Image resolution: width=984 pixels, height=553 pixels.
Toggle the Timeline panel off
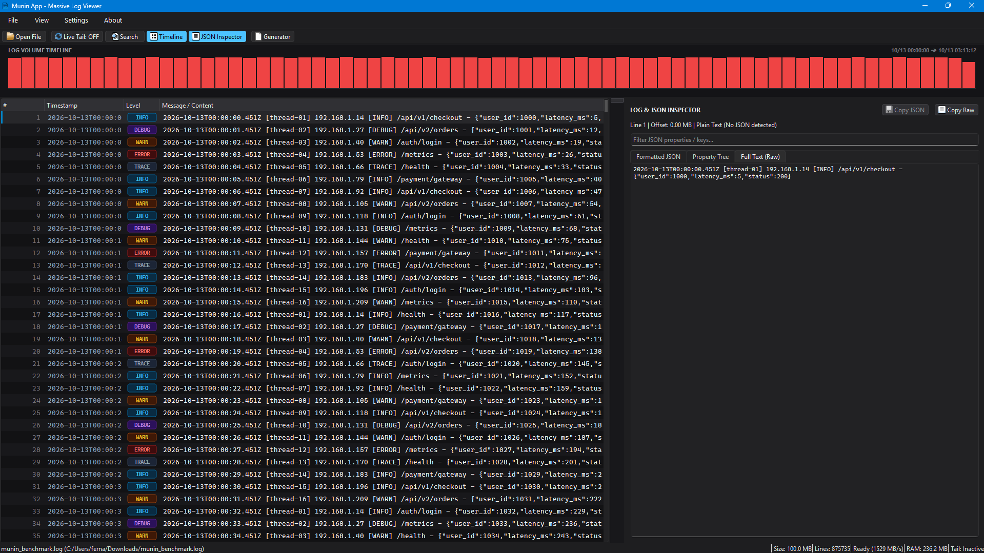point(167,36)
